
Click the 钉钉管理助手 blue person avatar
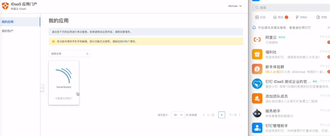[257, 128]
